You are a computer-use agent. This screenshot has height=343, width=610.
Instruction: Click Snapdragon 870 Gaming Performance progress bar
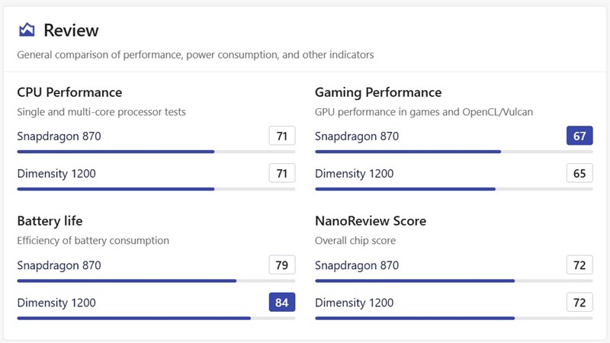click(x=453, y=152)
